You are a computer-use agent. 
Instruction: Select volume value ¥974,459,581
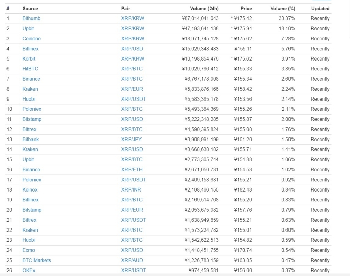click(204, 270)
